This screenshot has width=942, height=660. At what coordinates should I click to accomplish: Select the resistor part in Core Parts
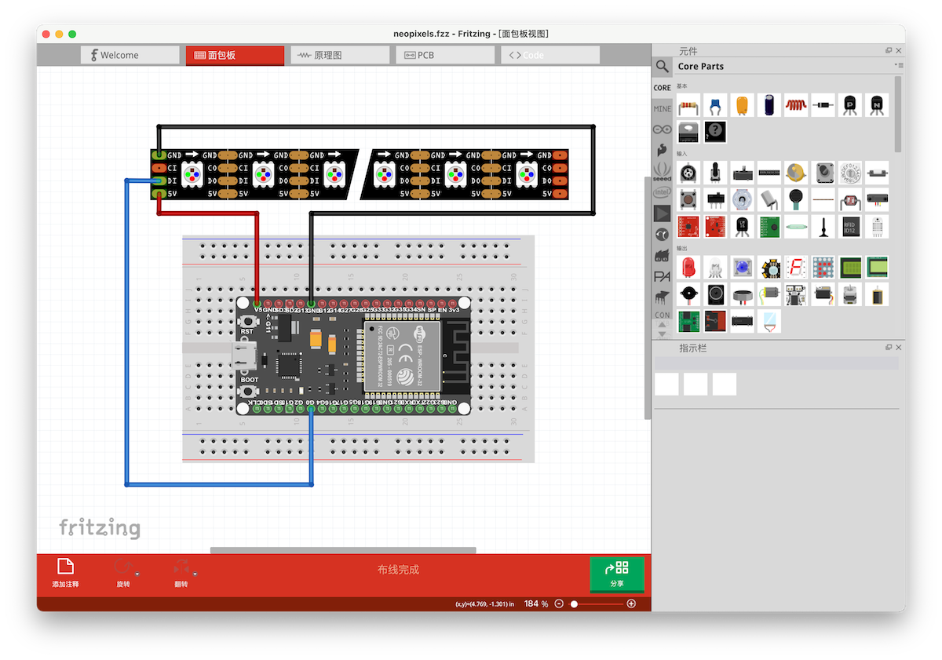(688, 105)
